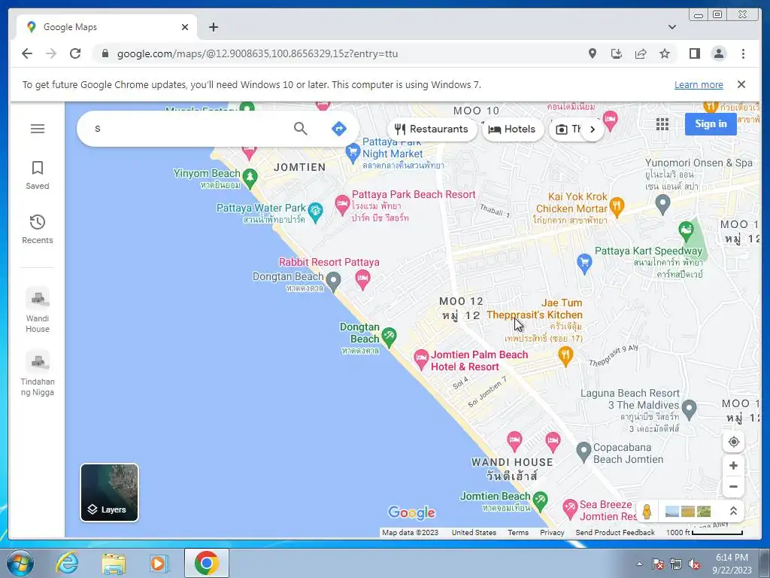Select the Pattaya Park Beach Resort hotel pin

click(x=342, y=205)
